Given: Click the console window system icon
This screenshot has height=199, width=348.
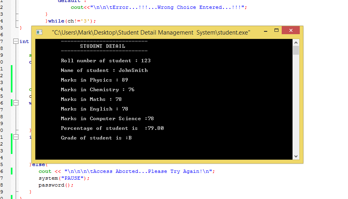Looking at the screenshot, I should tap(39, 33).
